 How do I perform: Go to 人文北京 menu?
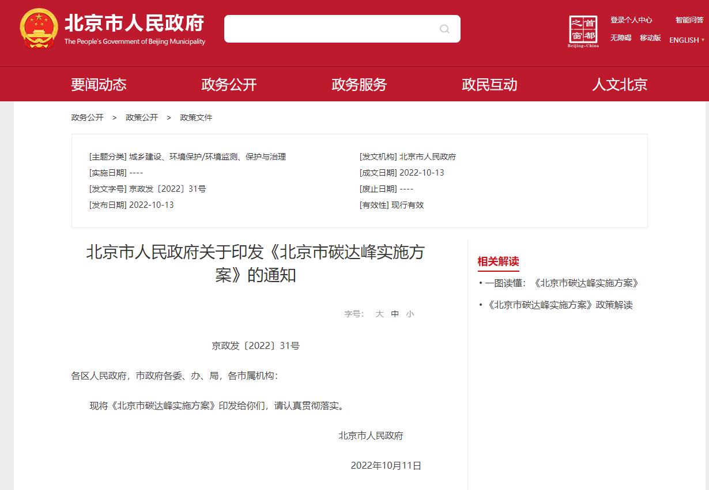tap(620, 85)
